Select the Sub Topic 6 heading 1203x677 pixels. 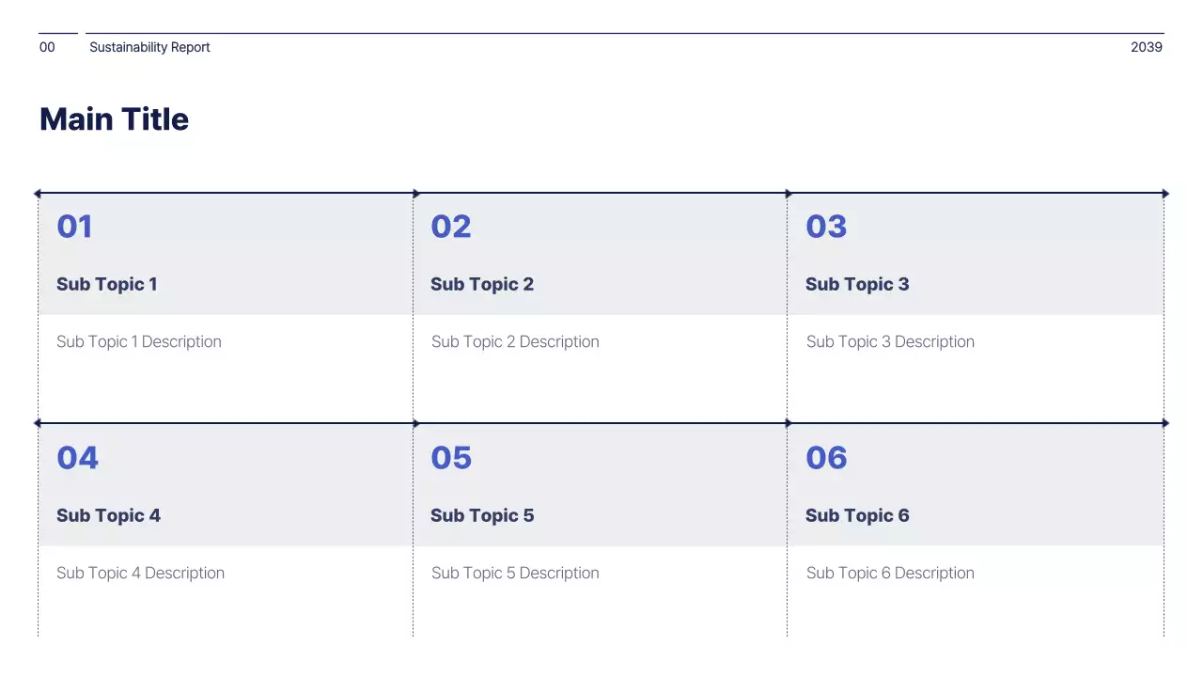[857, 515]
